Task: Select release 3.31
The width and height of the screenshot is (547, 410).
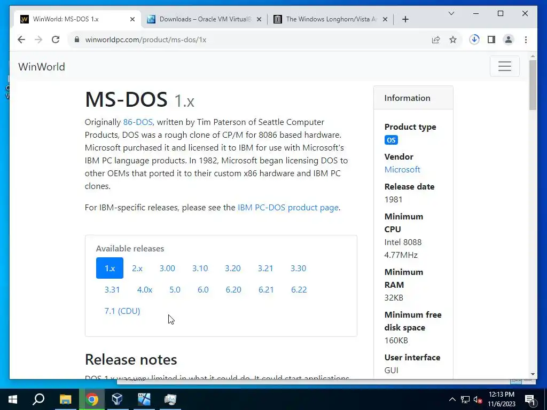Action: point(112,290)
